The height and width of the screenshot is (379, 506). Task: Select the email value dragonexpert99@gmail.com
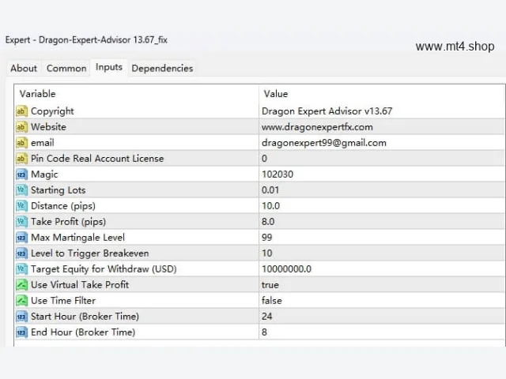point(324,143)
